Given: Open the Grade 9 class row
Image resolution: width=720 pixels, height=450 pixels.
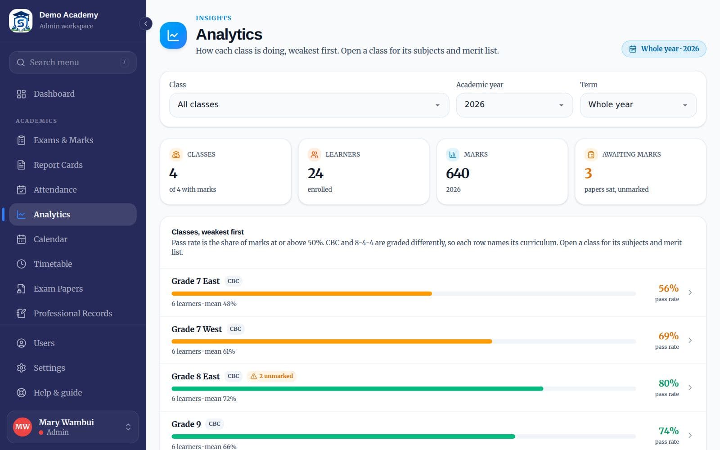Looking at the screenshot, I should coord(433,431).
